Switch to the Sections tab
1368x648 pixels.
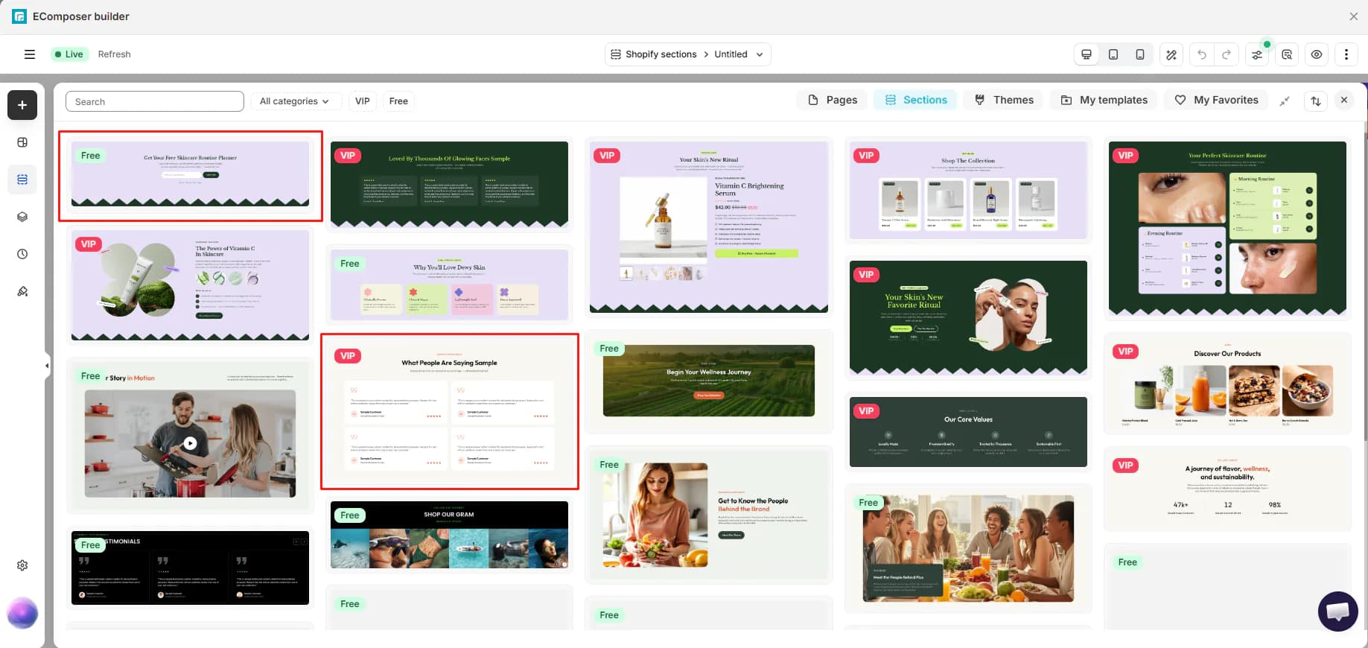(915, 100)
